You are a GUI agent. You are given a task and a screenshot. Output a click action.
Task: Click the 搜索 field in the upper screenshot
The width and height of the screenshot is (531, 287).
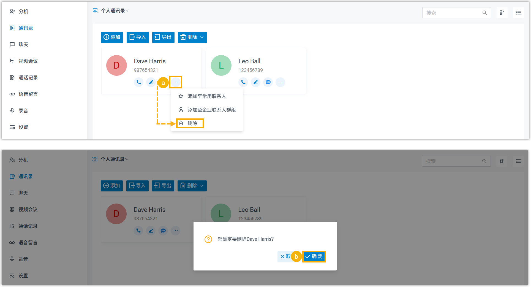[x=453, y=13]
